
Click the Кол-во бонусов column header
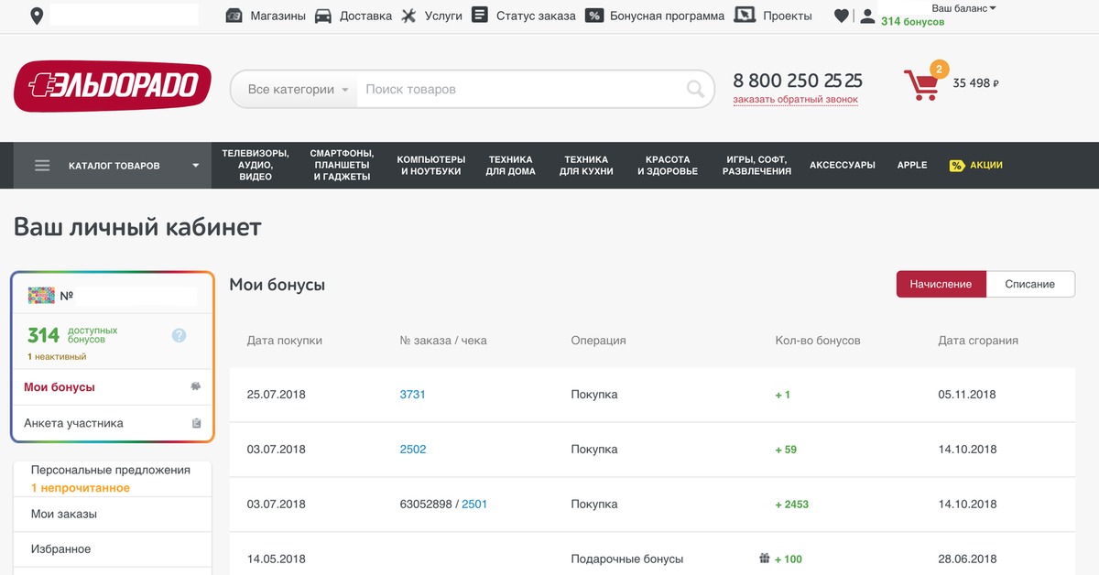[818, 341]
